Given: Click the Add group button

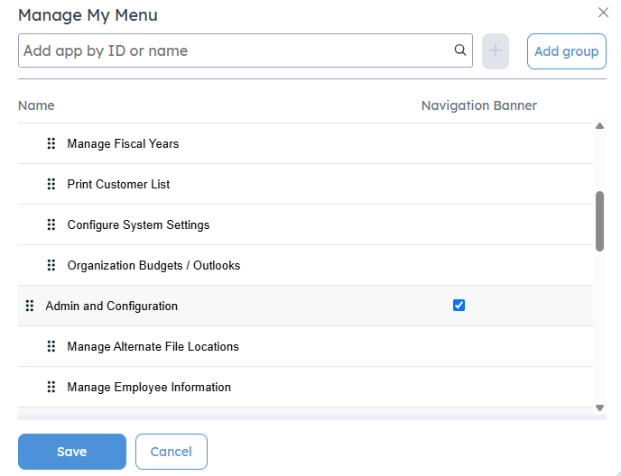Looking at the screenshot, I should 566,51.
